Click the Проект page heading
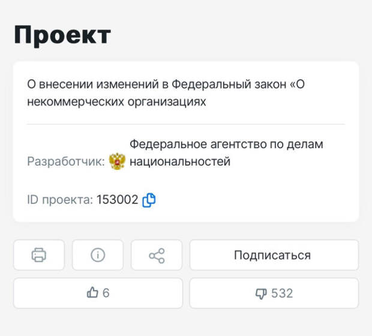 tap(62, 35)
